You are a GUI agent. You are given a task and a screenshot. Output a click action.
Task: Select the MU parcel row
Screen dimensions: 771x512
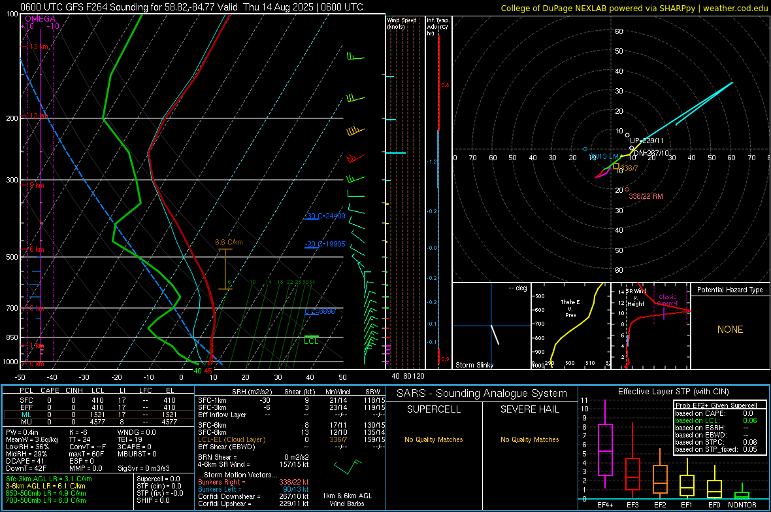[x=97, y=422]
